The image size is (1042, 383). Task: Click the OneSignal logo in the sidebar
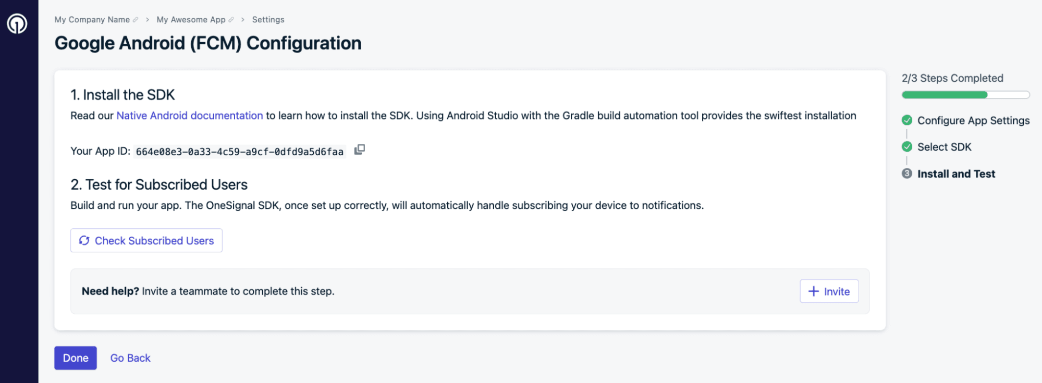[17, 23]
